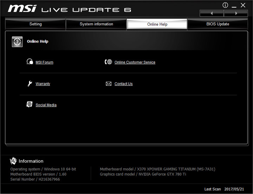Image resolution: width=253 pixels, height=194 pixels.
Task: Click the Motherboard model X370 XPOWER text
Action: tap(157, 169)
